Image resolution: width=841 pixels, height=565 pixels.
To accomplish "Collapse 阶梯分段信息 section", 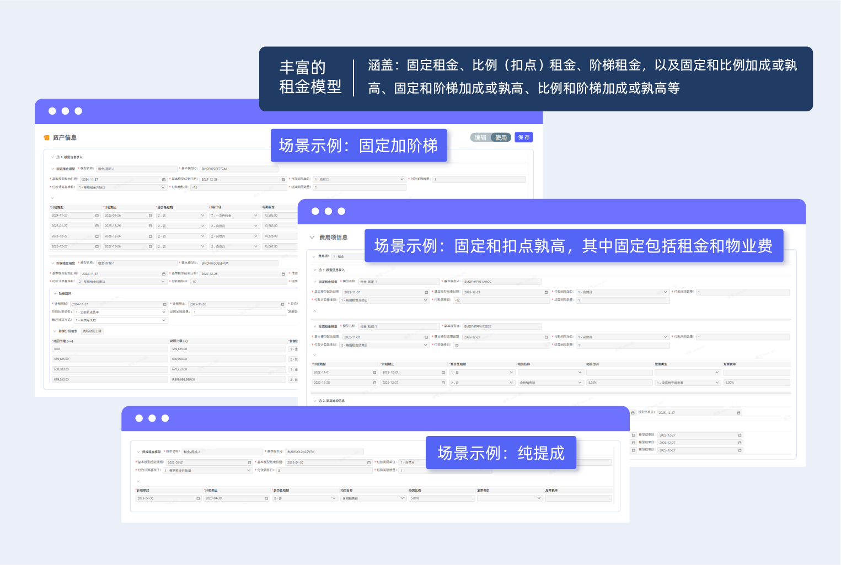I will click(x=55, y=331).
